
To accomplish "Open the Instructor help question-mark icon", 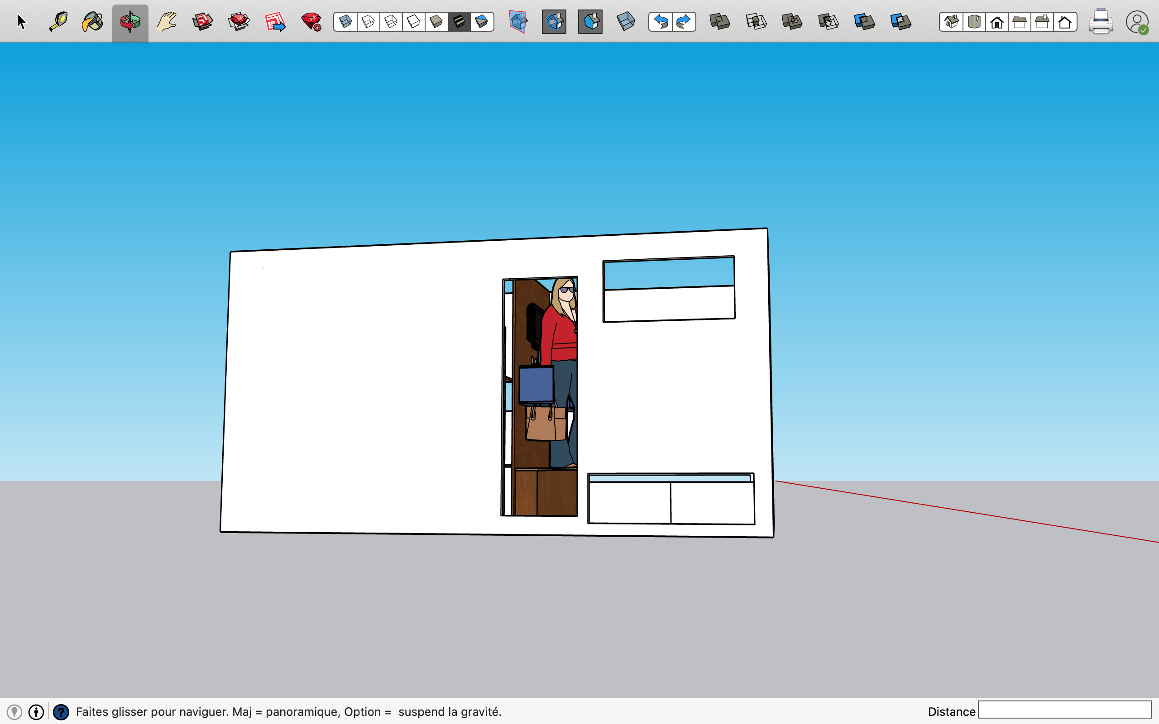I will point(61,711).
